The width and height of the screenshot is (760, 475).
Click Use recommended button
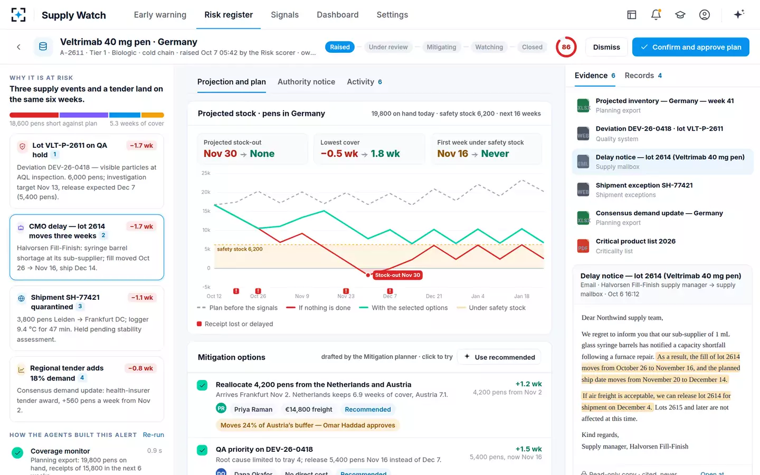499,357
